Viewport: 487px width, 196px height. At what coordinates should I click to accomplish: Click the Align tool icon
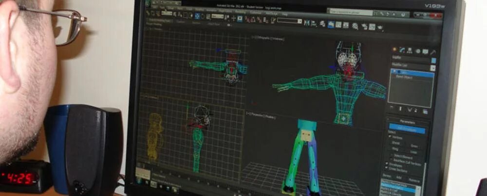pos(313,24)
